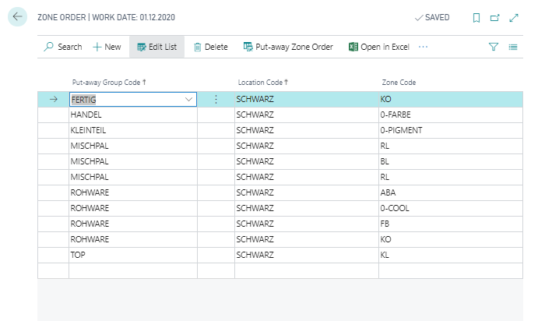The height and width of the screenshot is (321, 538).
Task: Toggle Edit List mode
Action: click(x=156, y=47)
